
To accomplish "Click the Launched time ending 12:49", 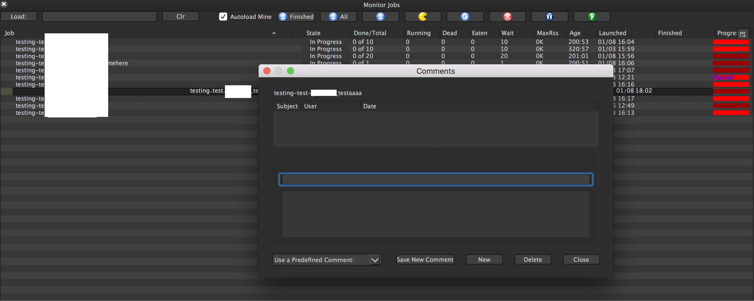I will pos(624,106).
